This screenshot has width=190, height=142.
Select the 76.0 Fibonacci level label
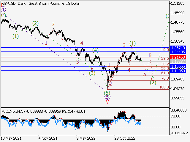165,78
